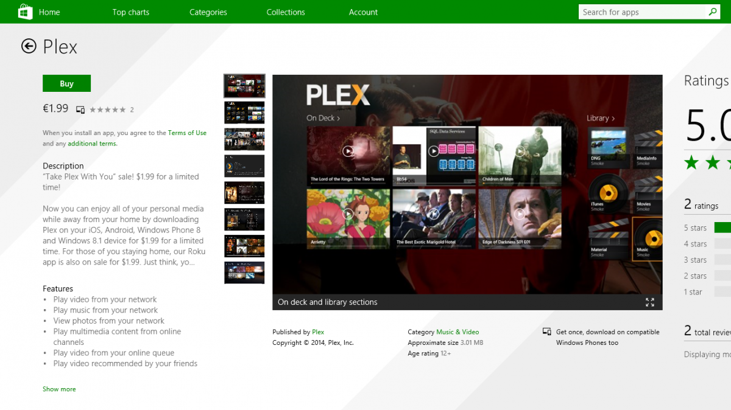Image resolution: width=731 pixels, height=410 pixels.
Task: Select the seventh screenshot thumbnail
Action: click(244, 246)
